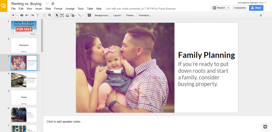Image resolution: width=272 pixels, height=132 pixels.
Task: Open the Tools menu
Action: [80, 9]
